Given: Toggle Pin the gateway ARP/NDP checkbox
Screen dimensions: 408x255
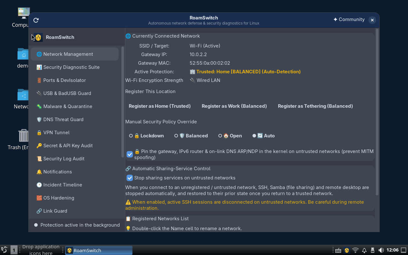Looking at the screenshot, I should [x=130, y=154].
